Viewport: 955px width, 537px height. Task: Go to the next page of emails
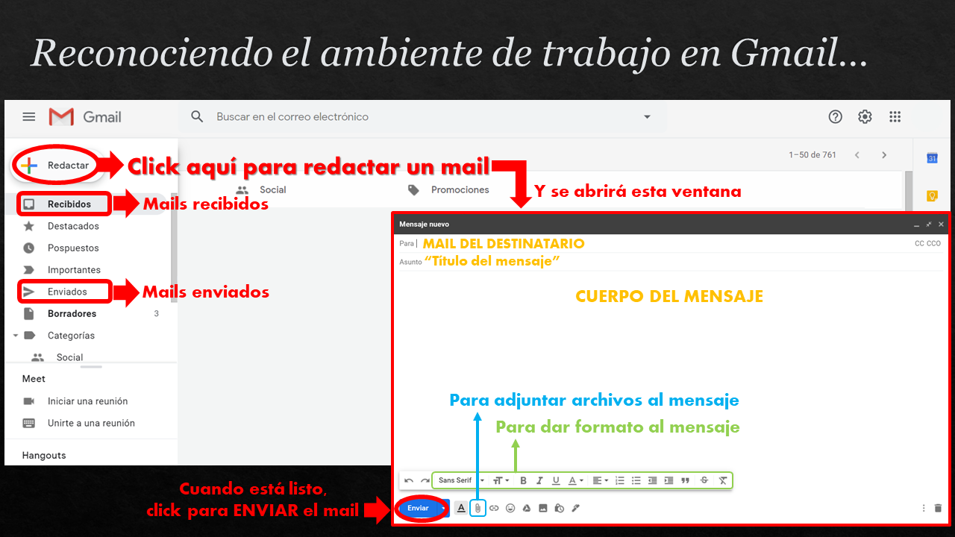[884, 155]
